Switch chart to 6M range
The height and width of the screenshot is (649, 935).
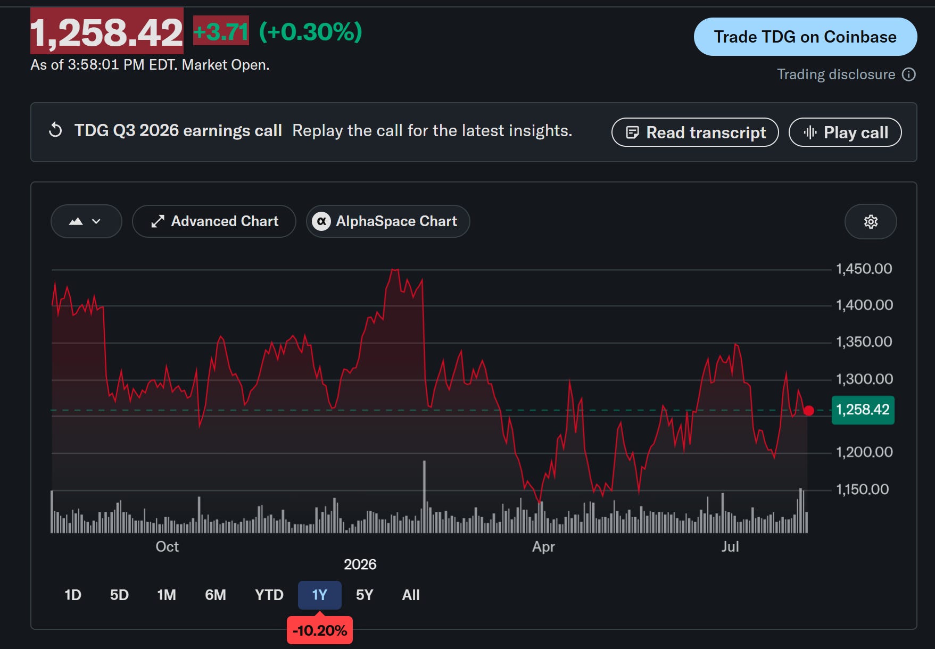216,595
